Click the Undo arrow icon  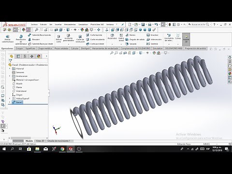pos(156,25)
